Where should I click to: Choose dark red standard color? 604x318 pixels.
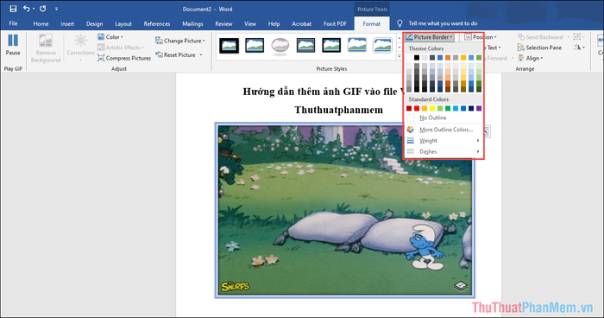pyautogui.click(x=409, y=108)
